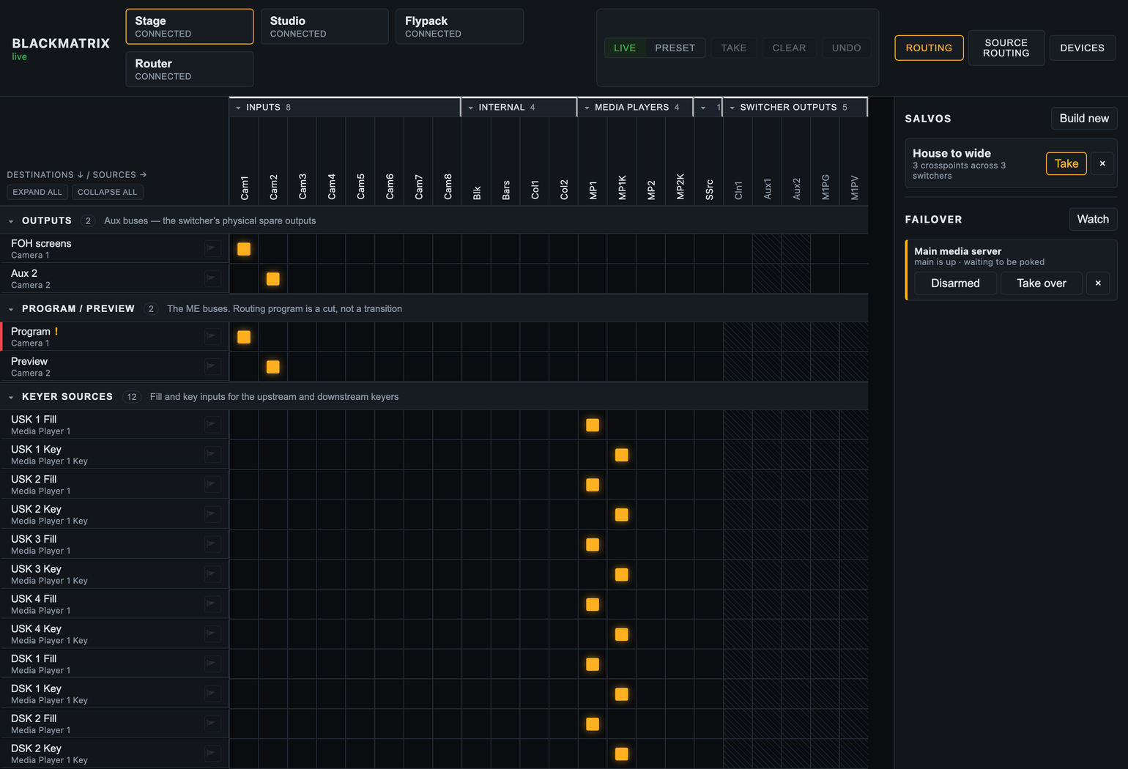Click the flag icon on Aux 2 row

point(212,278)
